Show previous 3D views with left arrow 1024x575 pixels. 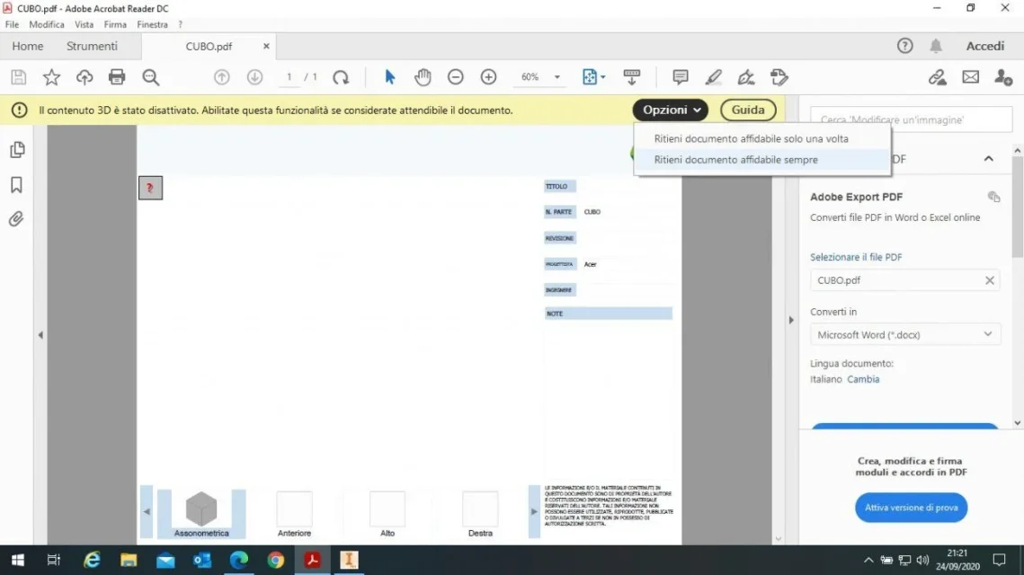147,511
